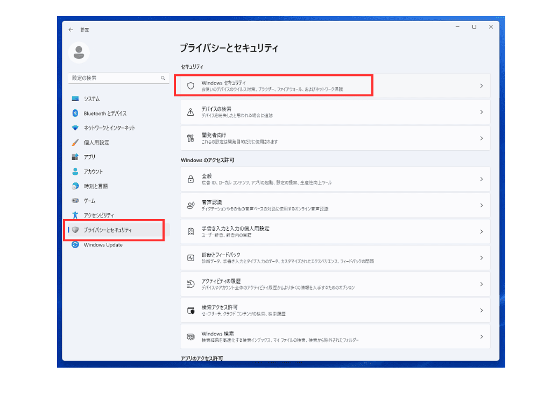Click the Windows 検索 magnifier icon
Image resolution: width=551 pixels, height=401 pixels.
[190, 336]
